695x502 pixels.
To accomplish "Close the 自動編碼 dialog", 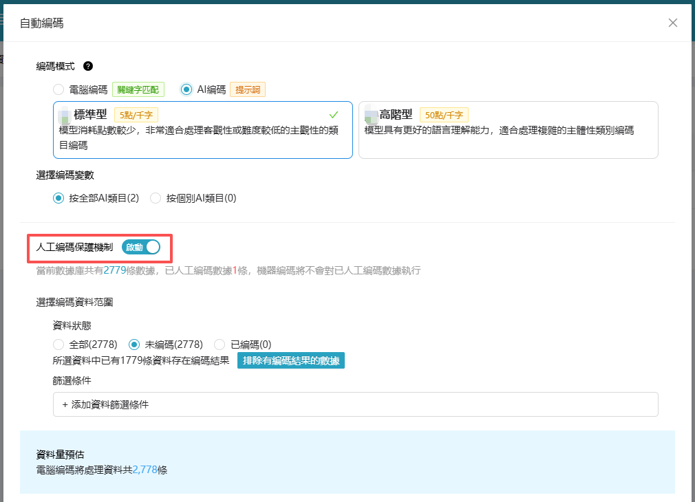I will (673, 23).
